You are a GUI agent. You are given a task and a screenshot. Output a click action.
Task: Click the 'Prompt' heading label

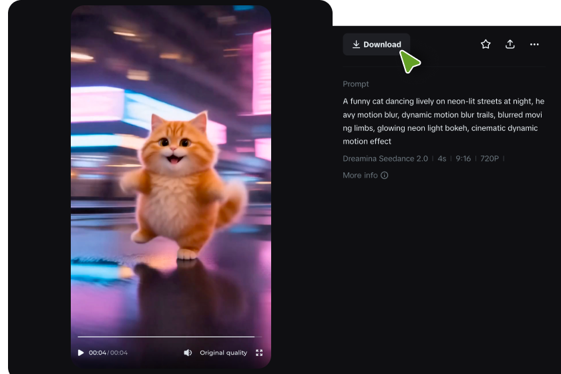click(355, 83)
